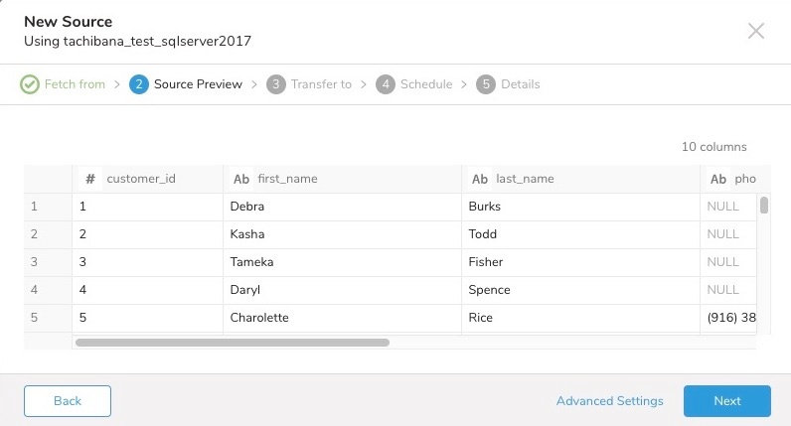This screenshot has height=426, width=791.
Task: Click the Ab text type icon for last_name
Action: coord(480,179)
